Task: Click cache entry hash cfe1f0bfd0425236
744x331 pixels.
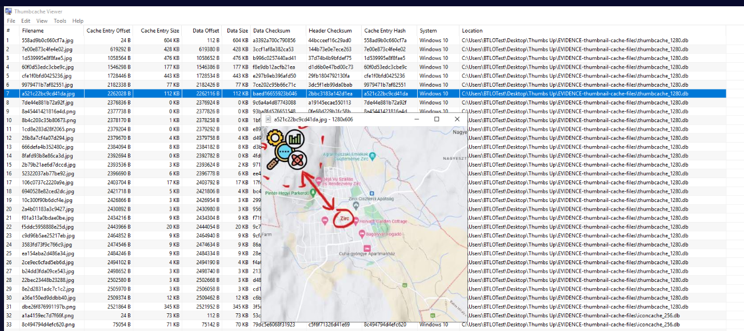Action: click(x=386, y=76)
